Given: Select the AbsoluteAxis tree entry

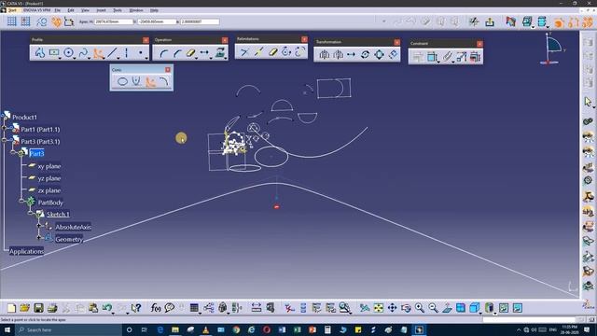Looking at the screenshot, I should [x=73, y=228].
